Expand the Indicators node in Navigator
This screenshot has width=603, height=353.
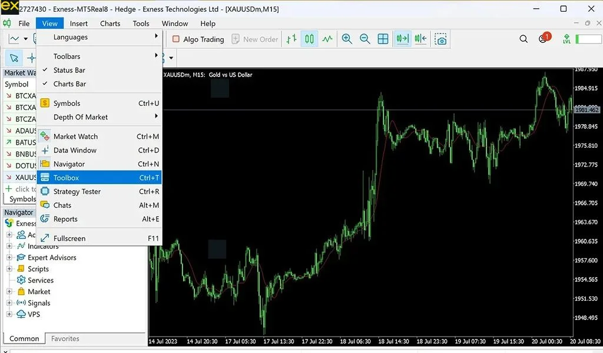click(11, 246)
